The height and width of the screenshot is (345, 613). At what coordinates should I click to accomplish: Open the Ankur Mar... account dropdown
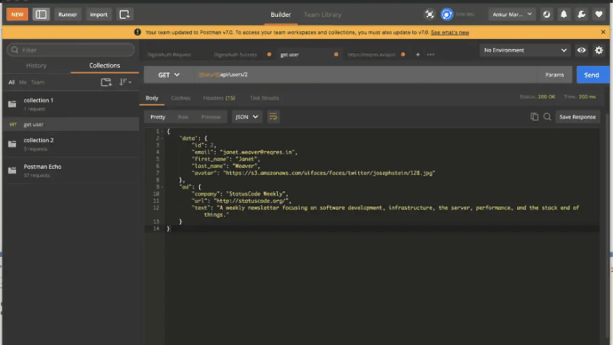click(x=512, y=14)
